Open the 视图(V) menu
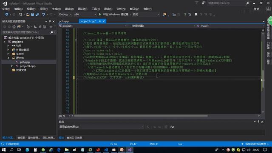Screen dimensions: 272x153 [x=31, y=9]
